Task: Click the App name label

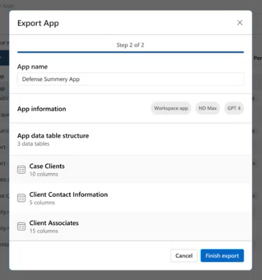Action: point(33,67)
